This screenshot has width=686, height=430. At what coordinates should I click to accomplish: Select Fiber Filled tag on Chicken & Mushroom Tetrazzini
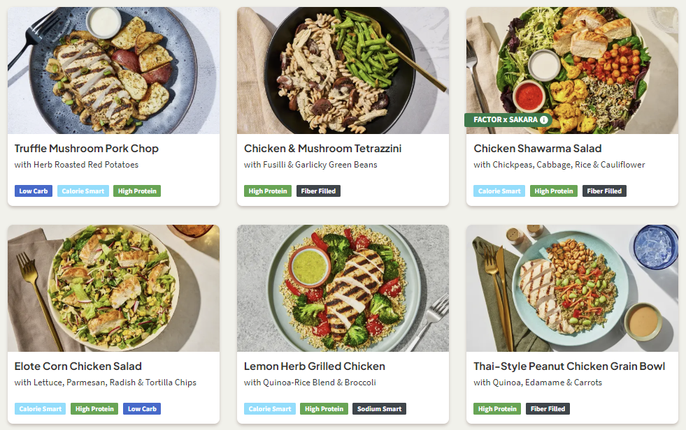tap(318, 191)
